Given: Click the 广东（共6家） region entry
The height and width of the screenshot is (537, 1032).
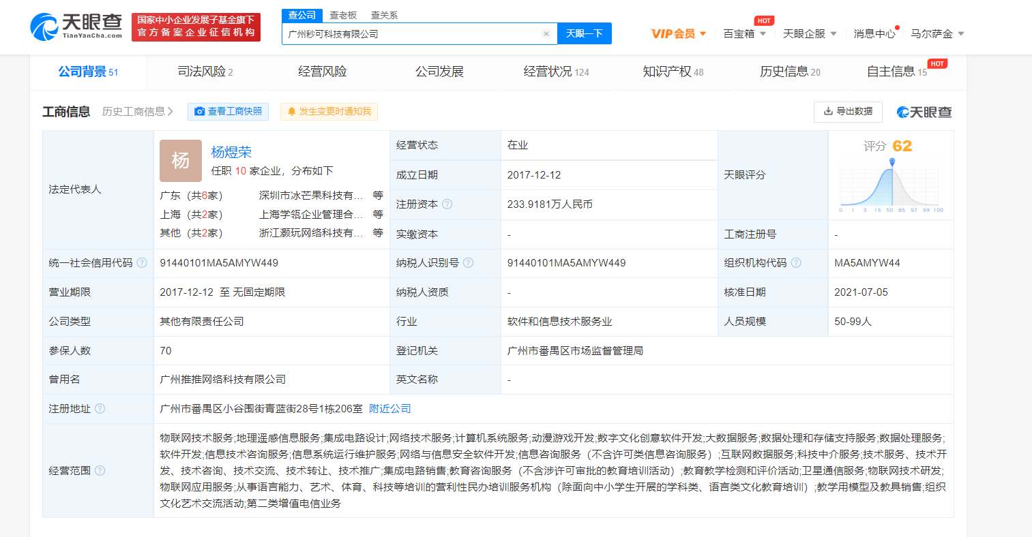Looking at the screenshot, I should [192, 196].
